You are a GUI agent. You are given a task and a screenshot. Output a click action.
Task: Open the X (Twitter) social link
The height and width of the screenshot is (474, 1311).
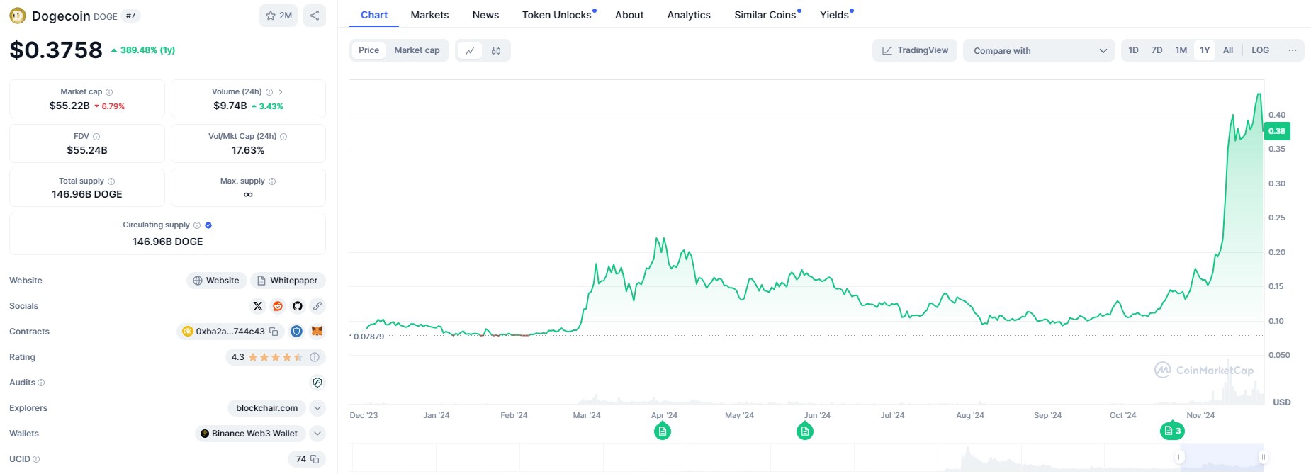[x=258, y=306]
